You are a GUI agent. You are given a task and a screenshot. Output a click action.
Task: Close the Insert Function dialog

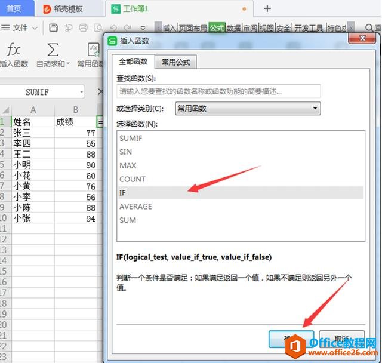coord(362,38)
